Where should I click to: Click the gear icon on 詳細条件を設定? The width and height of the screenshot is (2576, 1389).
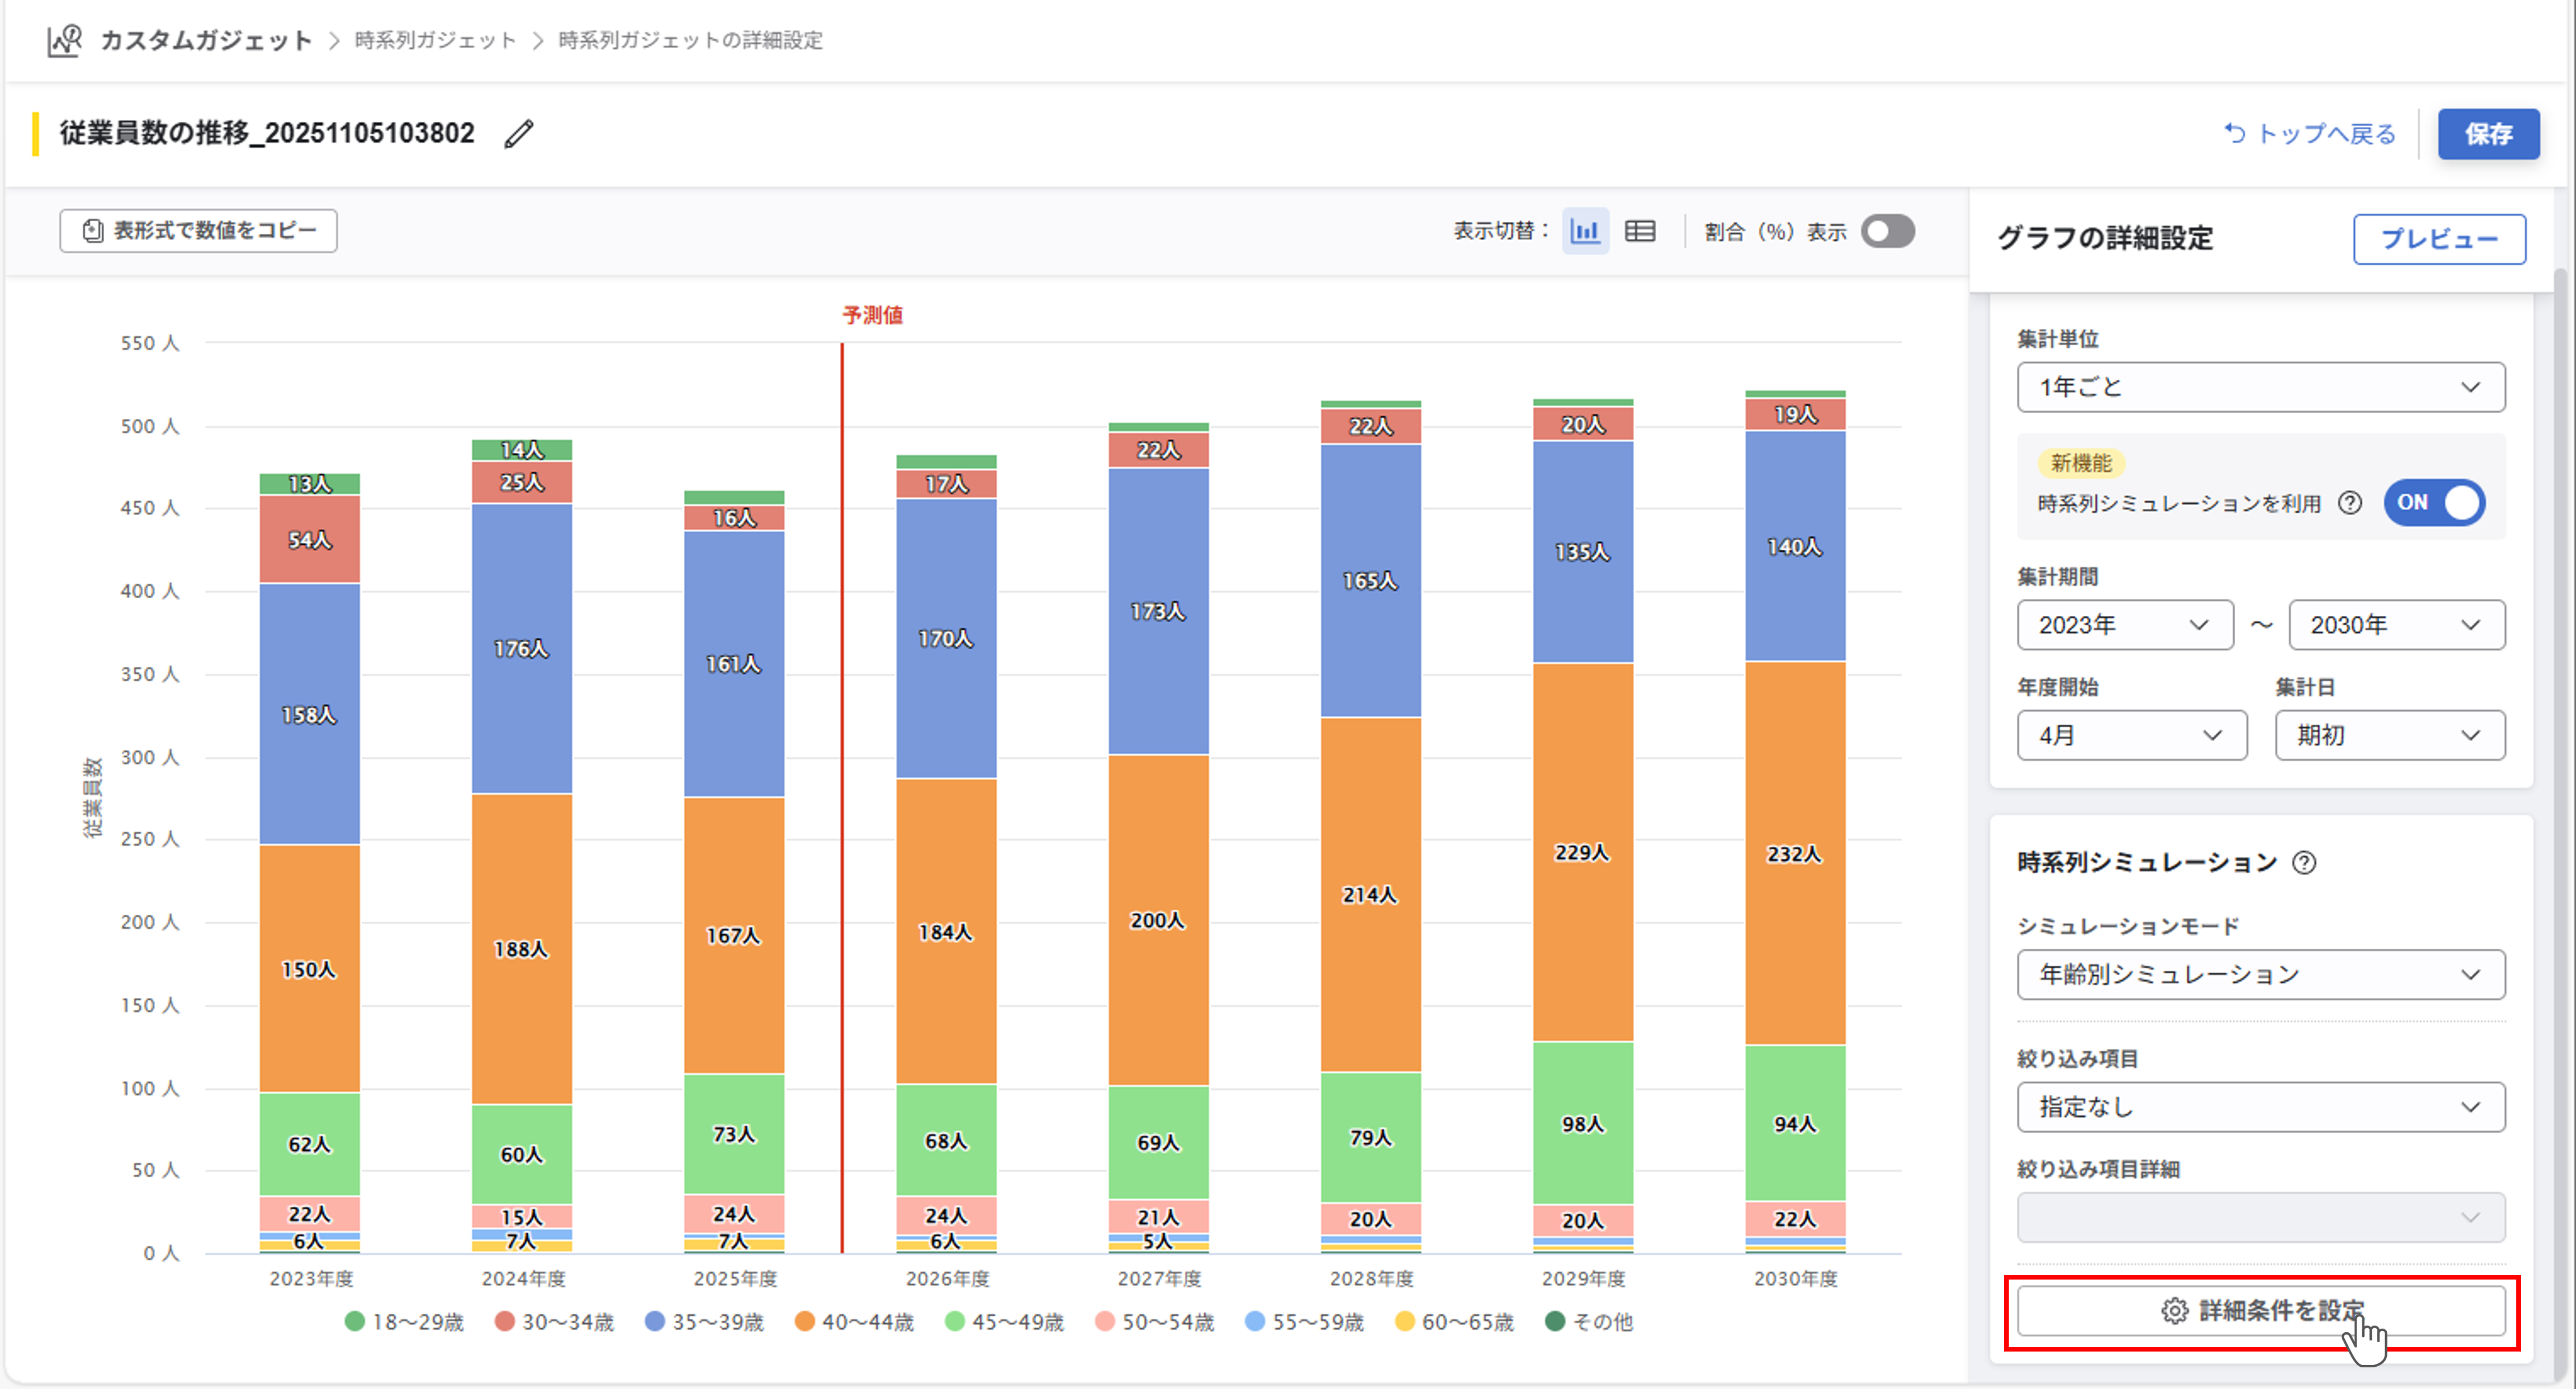[2174, 1311]
